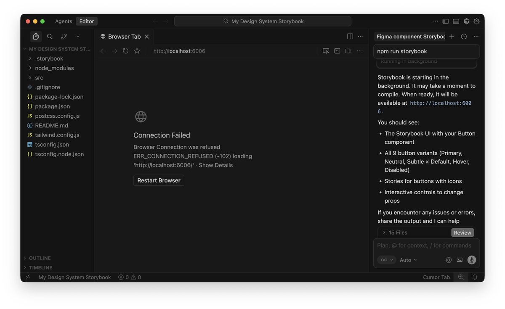Start voice input with microphone
This screenshot has width=505, height=309.
tap(472, 260)
